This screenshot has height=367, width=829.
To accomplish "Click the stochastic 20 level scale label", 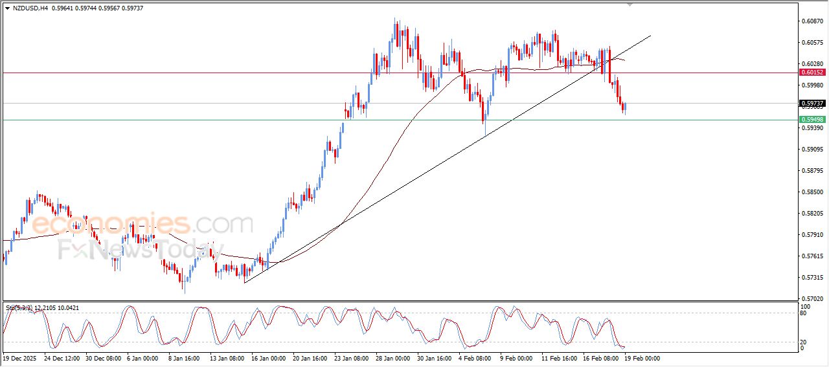I will click(805, 342).
